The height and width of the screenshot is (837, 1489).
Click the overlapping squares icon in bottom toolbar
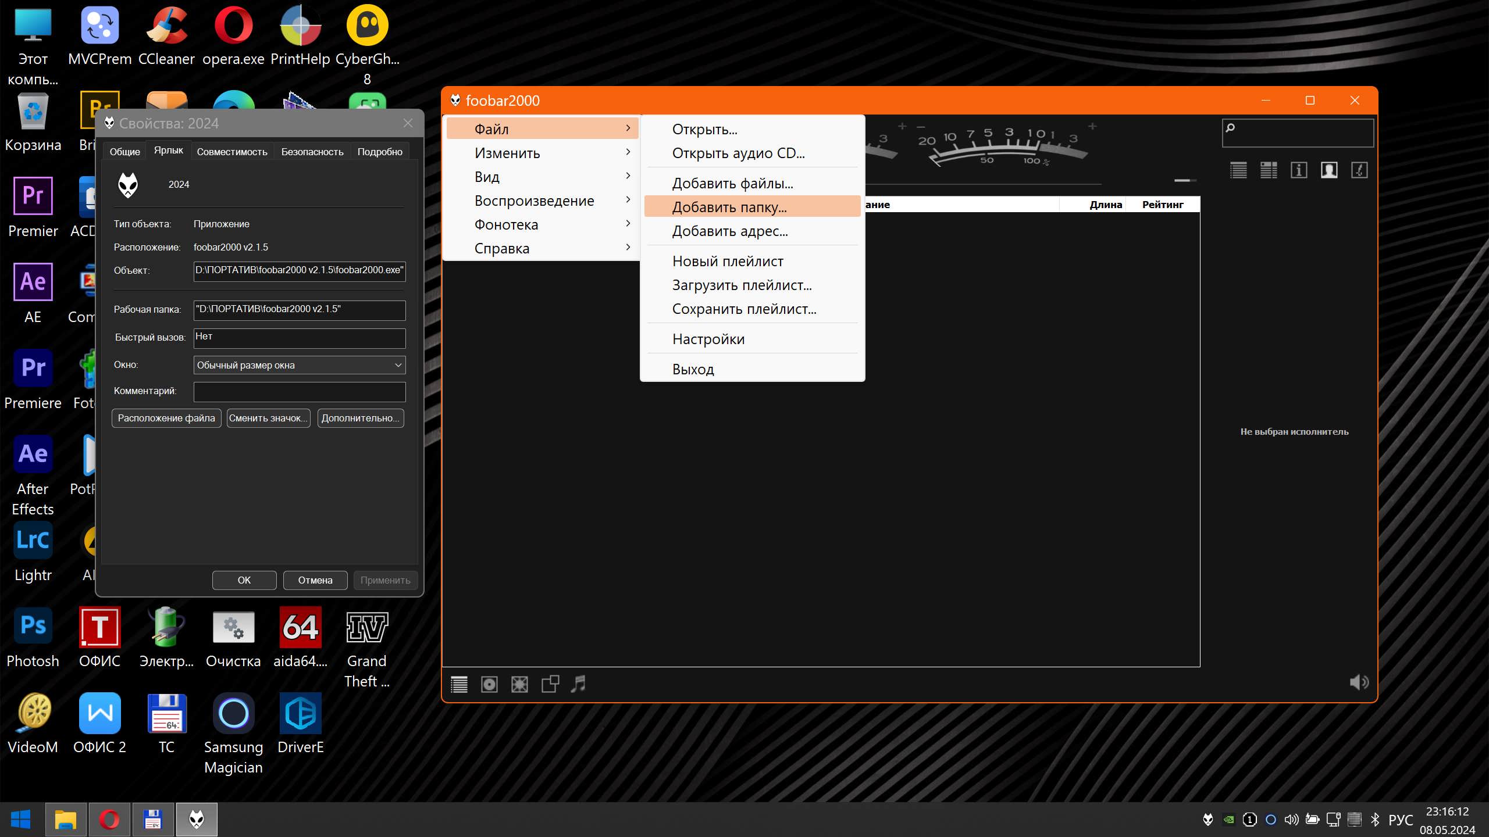(x=550, y=684)
